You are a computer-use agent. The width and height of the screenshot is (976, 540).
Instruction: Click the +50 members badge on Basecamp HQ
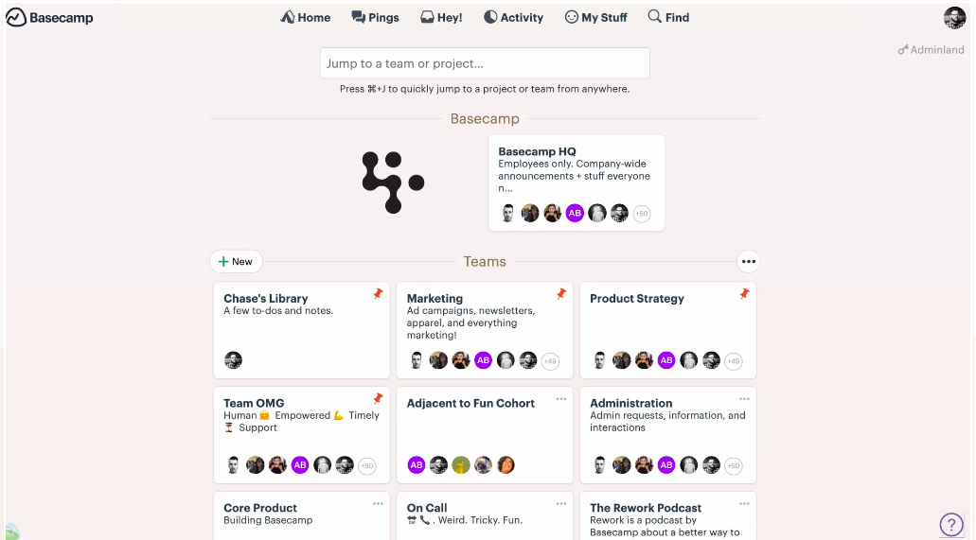click(642, 214)
